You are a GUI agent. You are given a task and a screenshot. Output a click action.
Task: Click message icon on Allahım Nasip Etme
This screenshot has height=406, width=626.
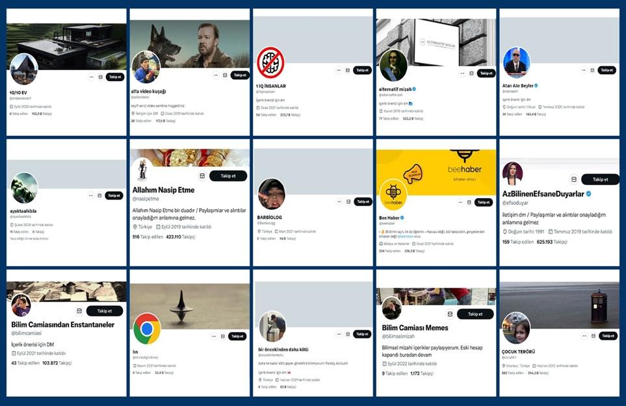click(x=202, y=176)
